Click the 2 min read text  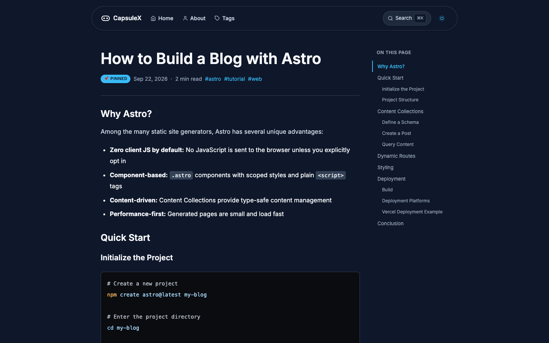pos(189,79)
